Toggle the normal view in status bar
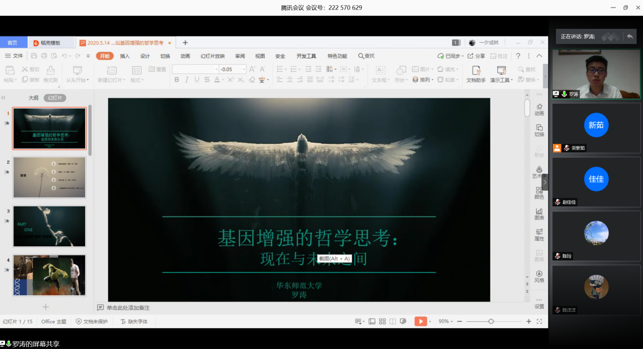 372,321
